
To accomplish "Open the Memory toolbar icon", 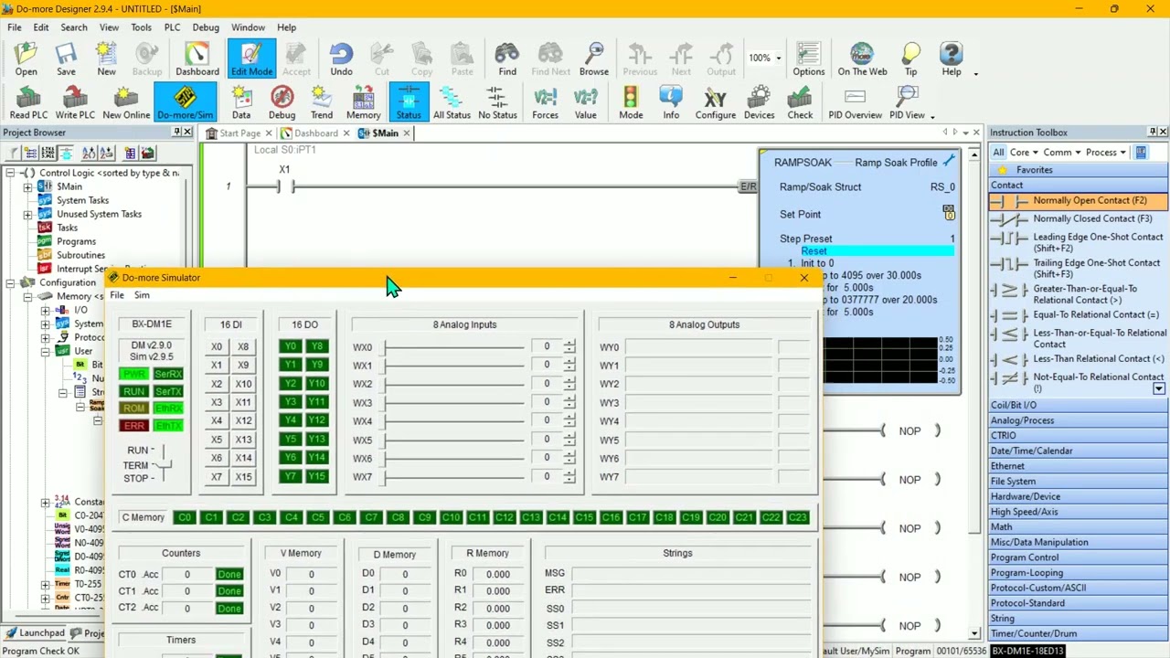I will tap(363, 102).
